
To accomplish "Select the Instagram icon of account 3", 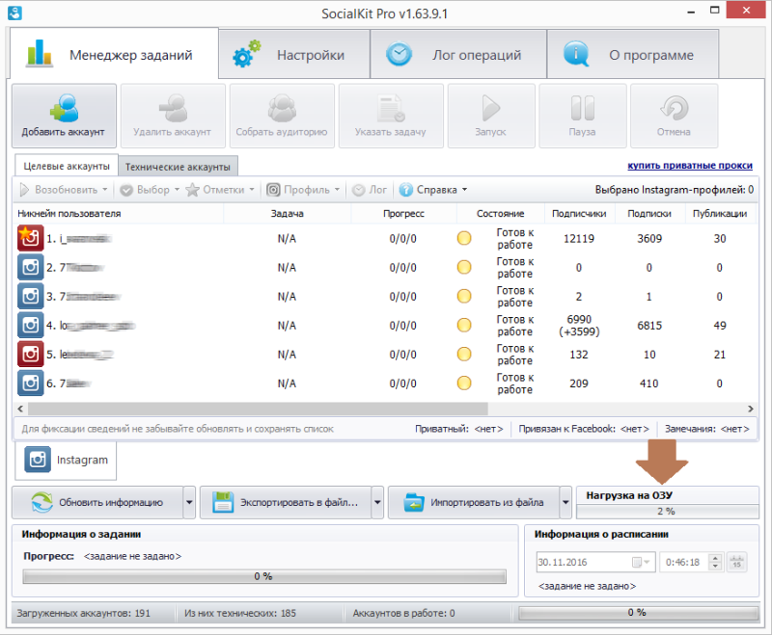I will point(31,297).
